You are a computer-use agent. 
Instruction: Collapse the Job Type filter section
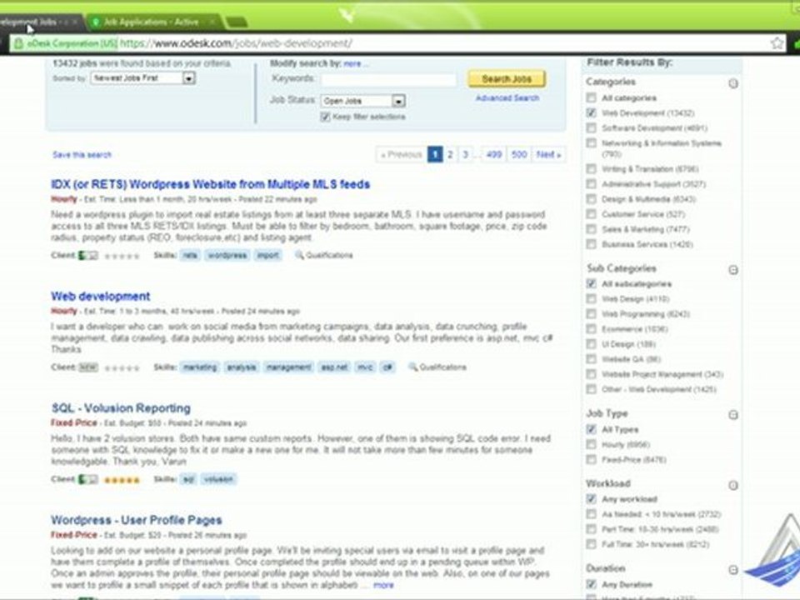click(733, 415)
